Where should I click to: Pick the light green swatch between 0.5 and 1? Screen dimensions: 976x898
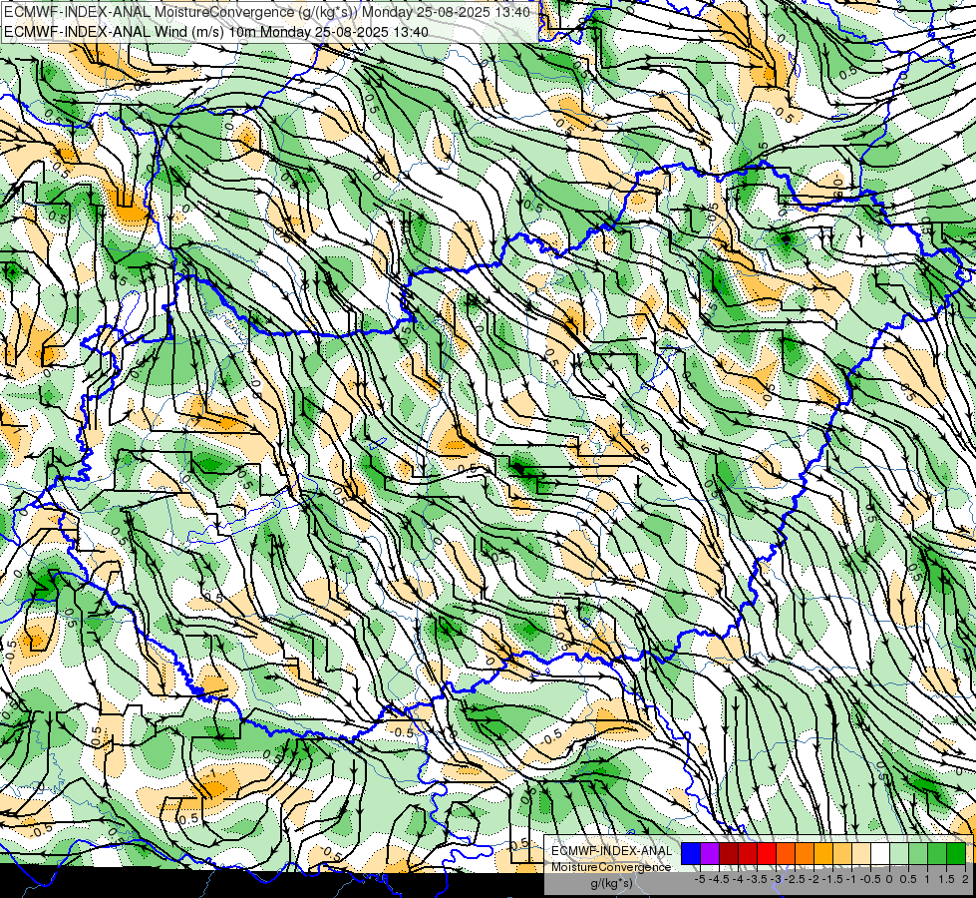[918, 853]
